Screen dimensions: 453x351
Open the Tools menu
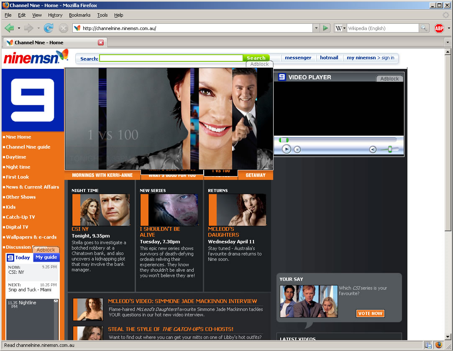pos(102,15)
